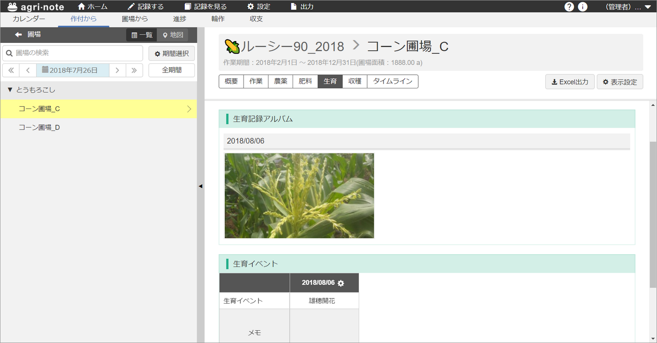
Task: Open the 設定 settings menu
Action: (258, 7)
